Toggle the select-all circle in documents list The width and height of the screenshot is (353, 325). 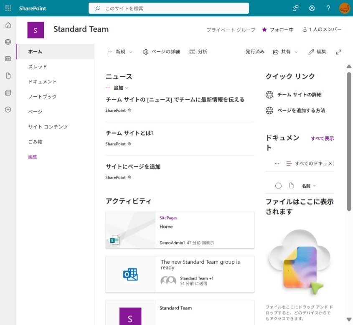point(278,186)
